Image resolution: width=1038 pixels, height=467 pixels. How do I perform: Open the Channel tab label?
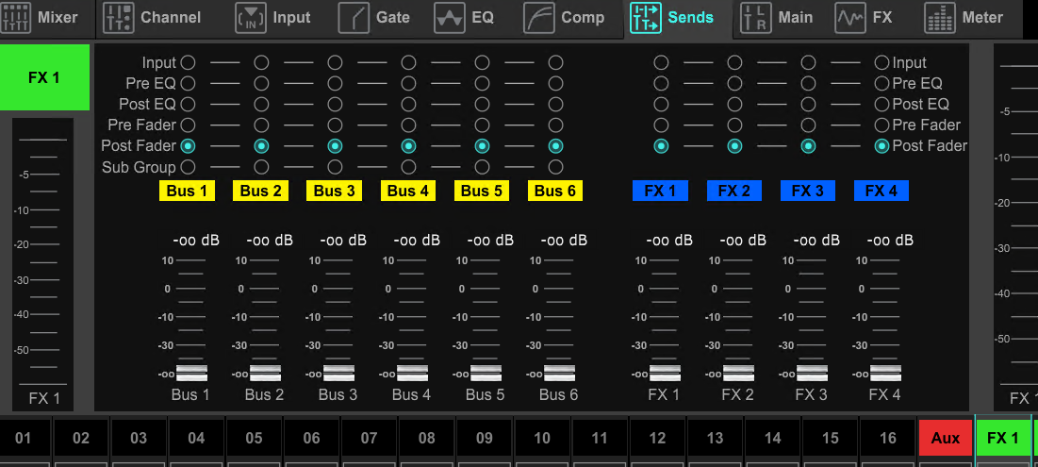pyautogui.click(x=171, y=18)
